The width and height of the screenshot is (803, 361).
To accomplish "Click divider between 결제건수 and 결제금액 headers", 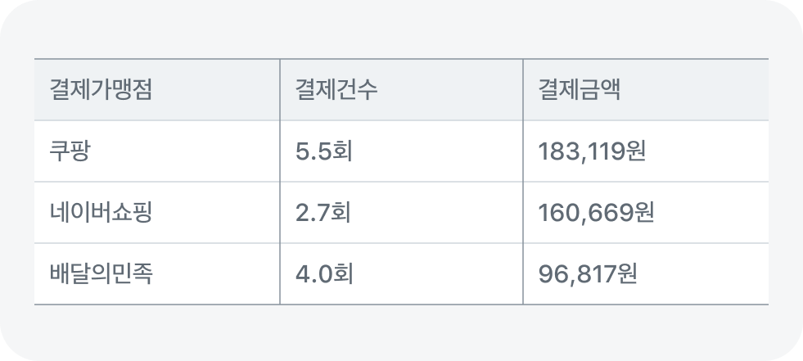I will coord(523,90).
